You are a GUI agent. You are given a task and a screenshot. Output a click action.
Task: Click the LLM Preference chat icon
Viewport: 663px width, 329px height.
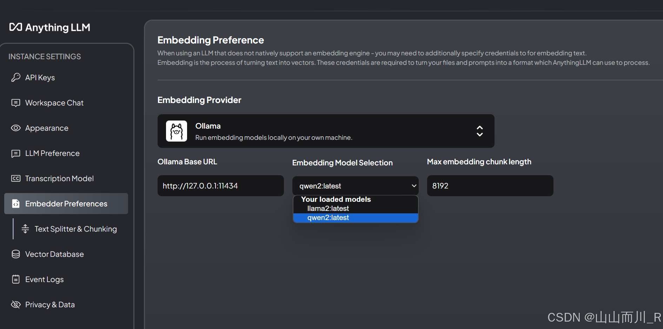(x=16, y=153)
